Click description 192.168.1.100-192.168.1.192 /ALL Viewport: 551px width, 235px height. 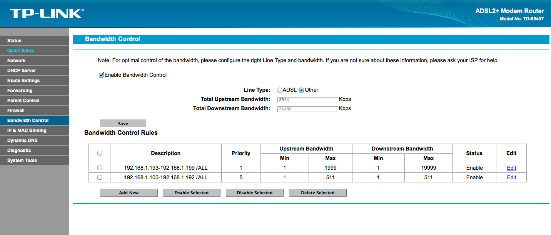click(166, 177)
